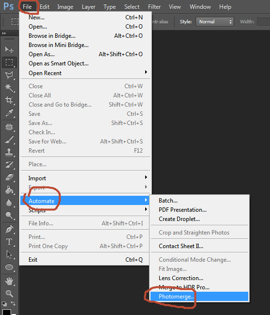
Task: Open the Select menu
Action: [x=132, y=7]
